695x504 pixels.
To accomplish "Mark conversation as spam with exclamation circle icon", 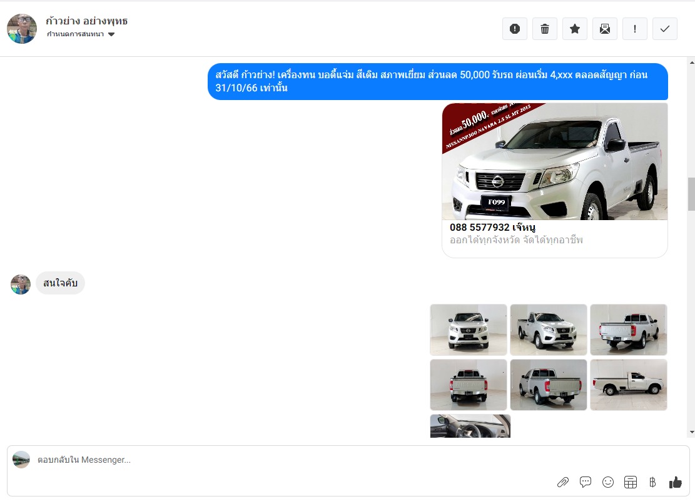I will click(x=515, y=29).
